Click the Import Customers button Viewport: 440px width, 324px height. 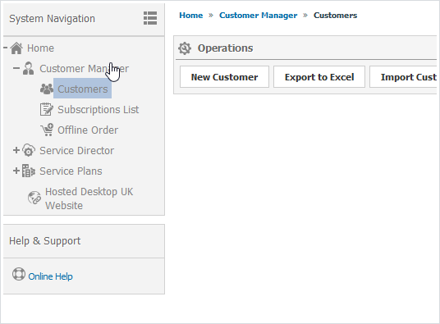(x=404, y=77)
